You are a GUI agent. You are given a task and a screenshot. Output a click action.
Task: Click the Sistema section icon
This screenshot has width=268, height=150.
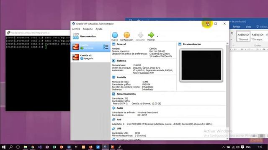click(x=113, y=61)
